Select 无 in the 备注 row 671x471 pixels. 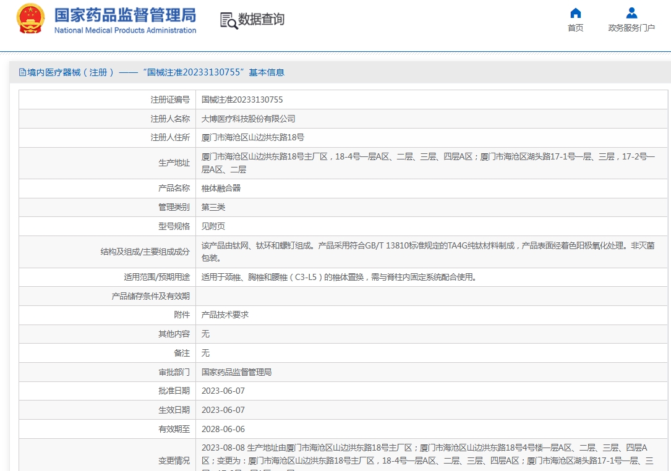[205, 353]
